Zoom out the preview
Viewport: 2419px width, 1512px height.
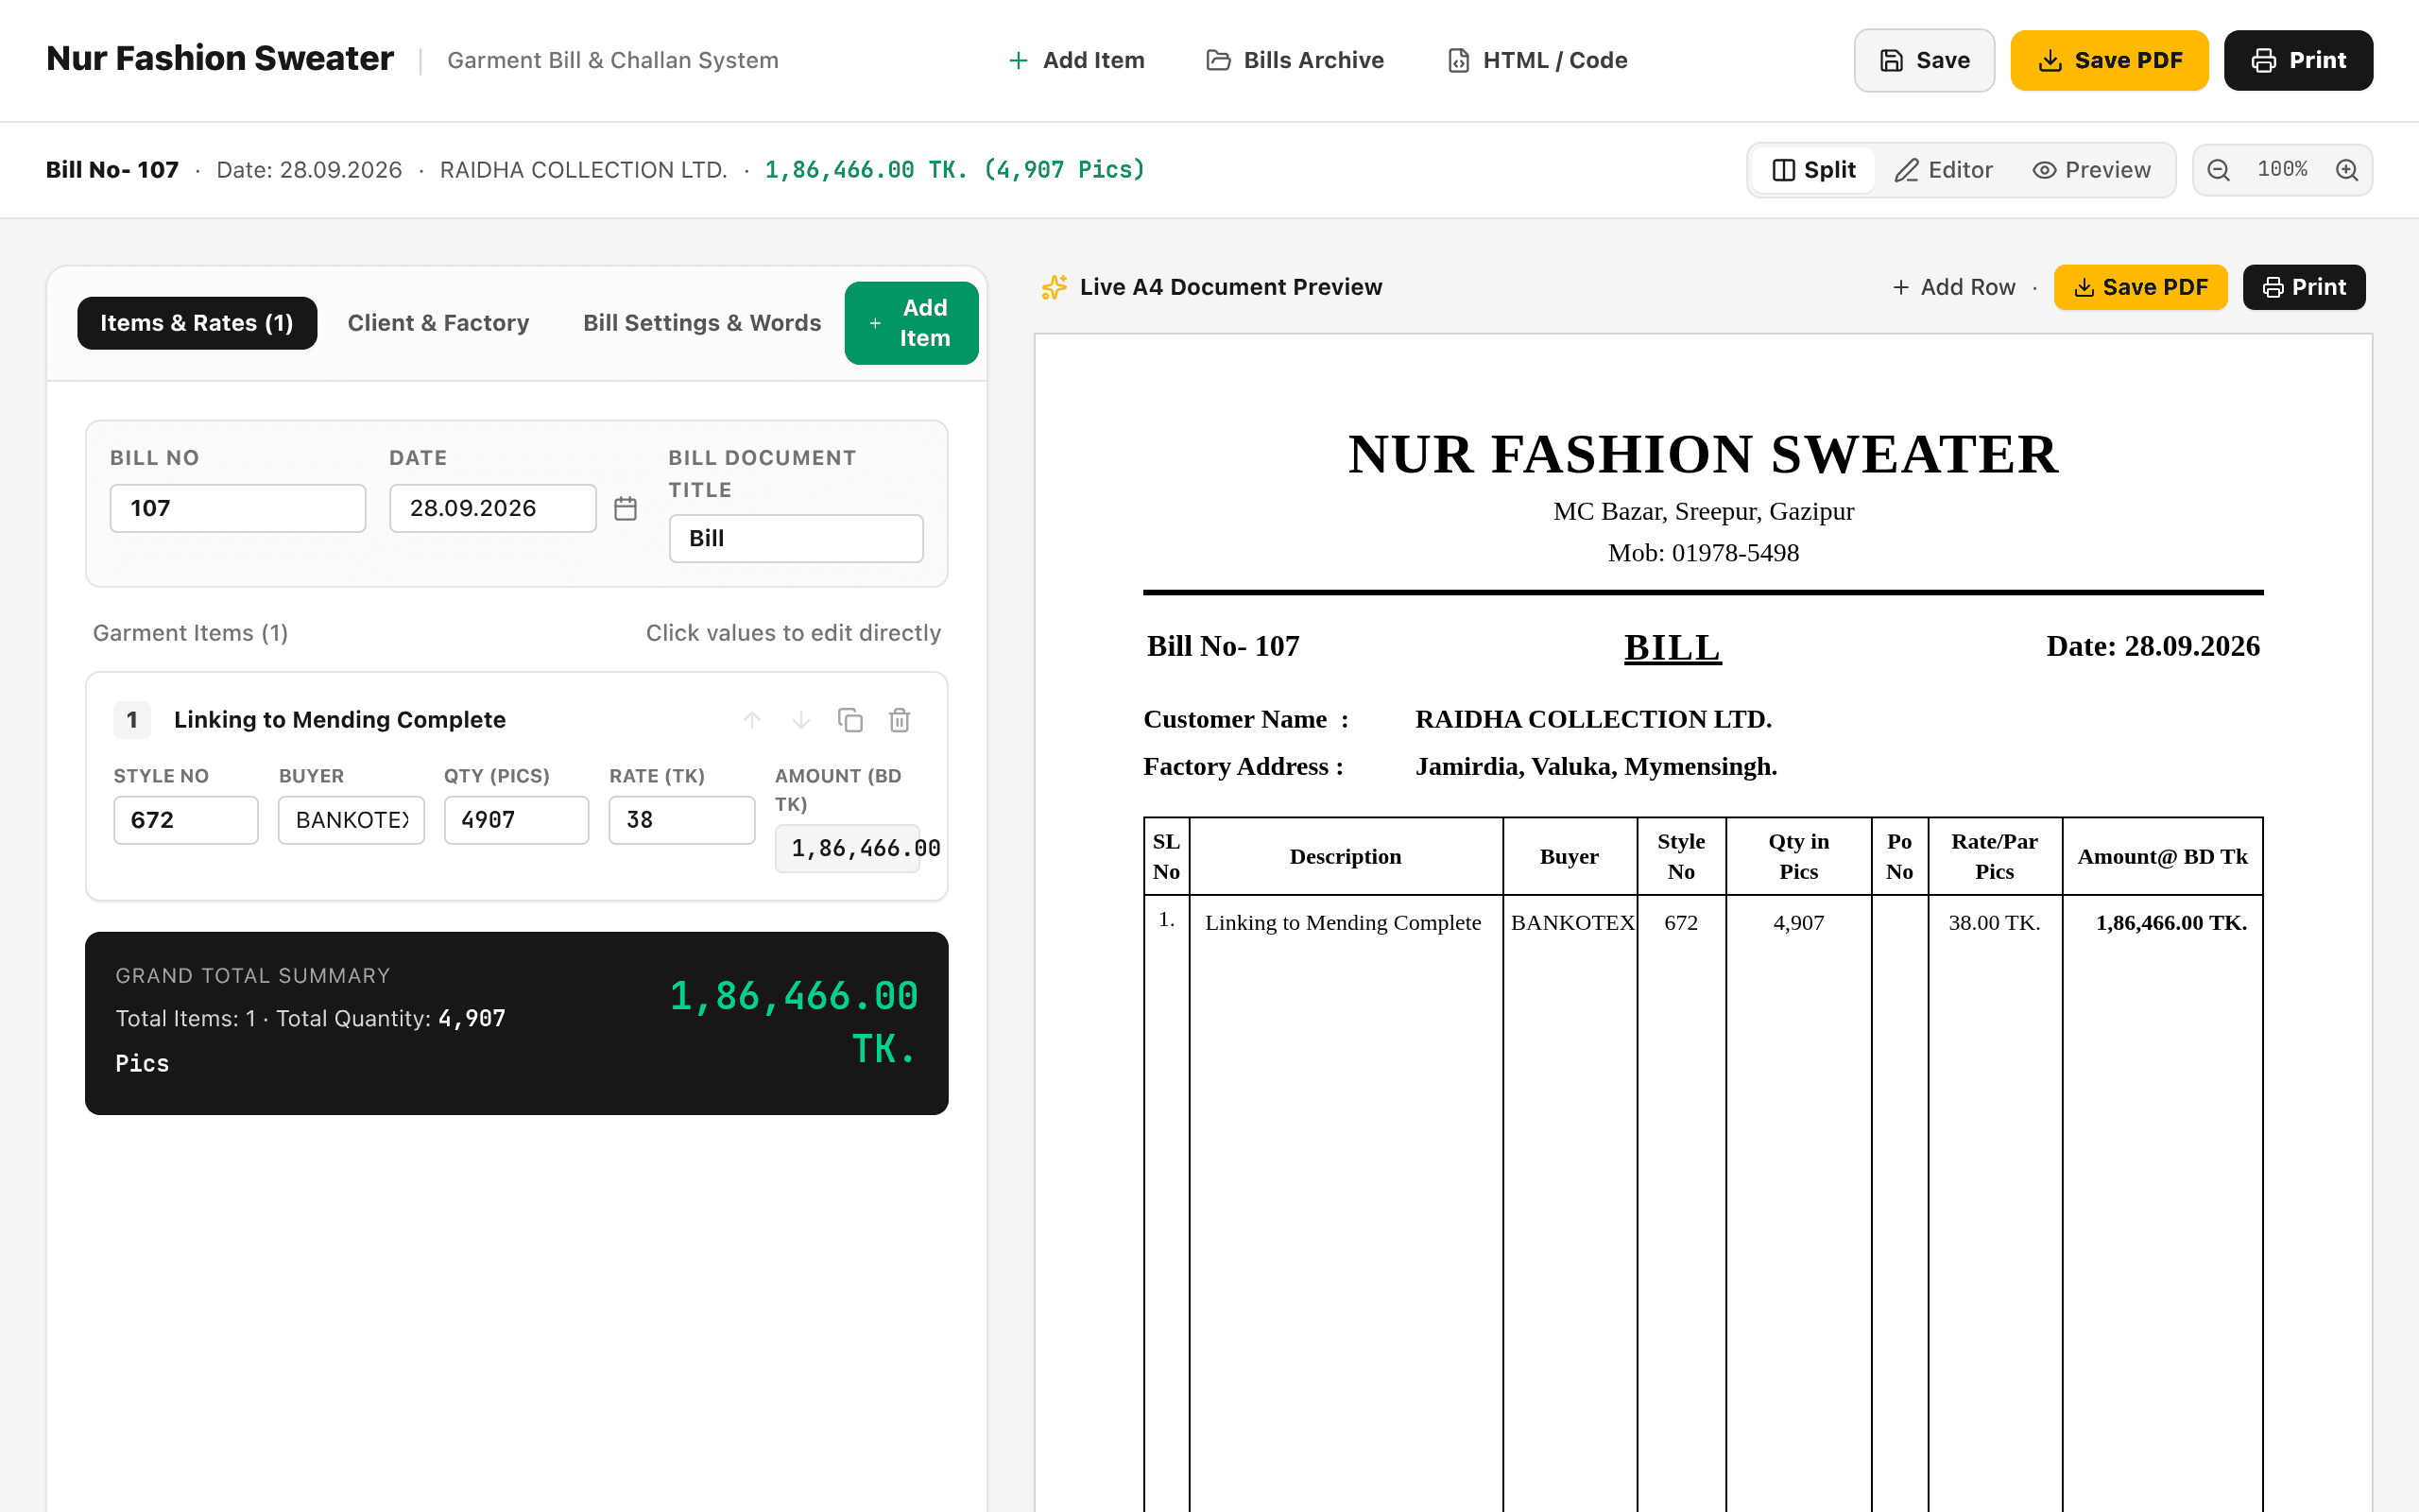[2218, 170]
